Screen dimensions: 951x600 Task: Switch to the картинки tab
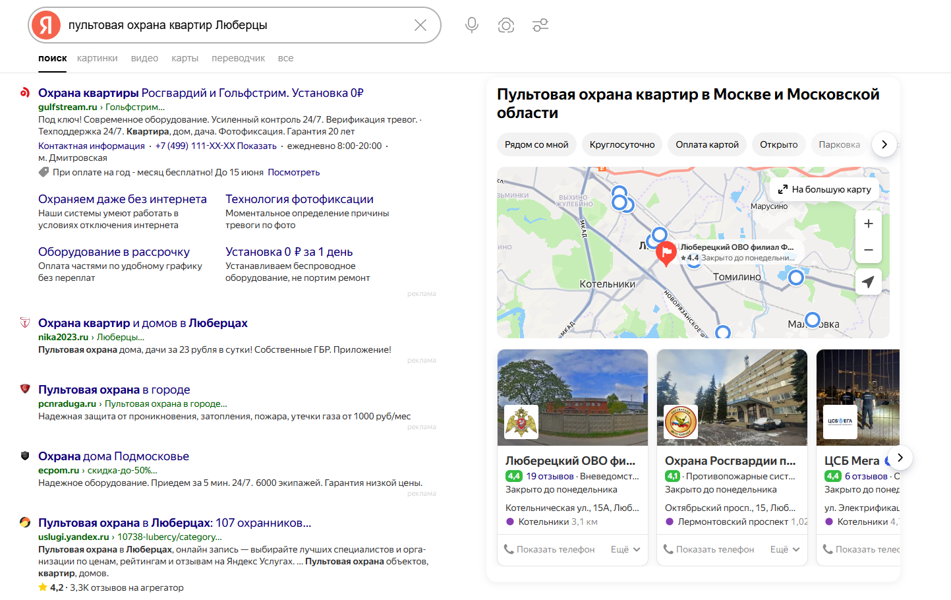(x=98, y=58)
